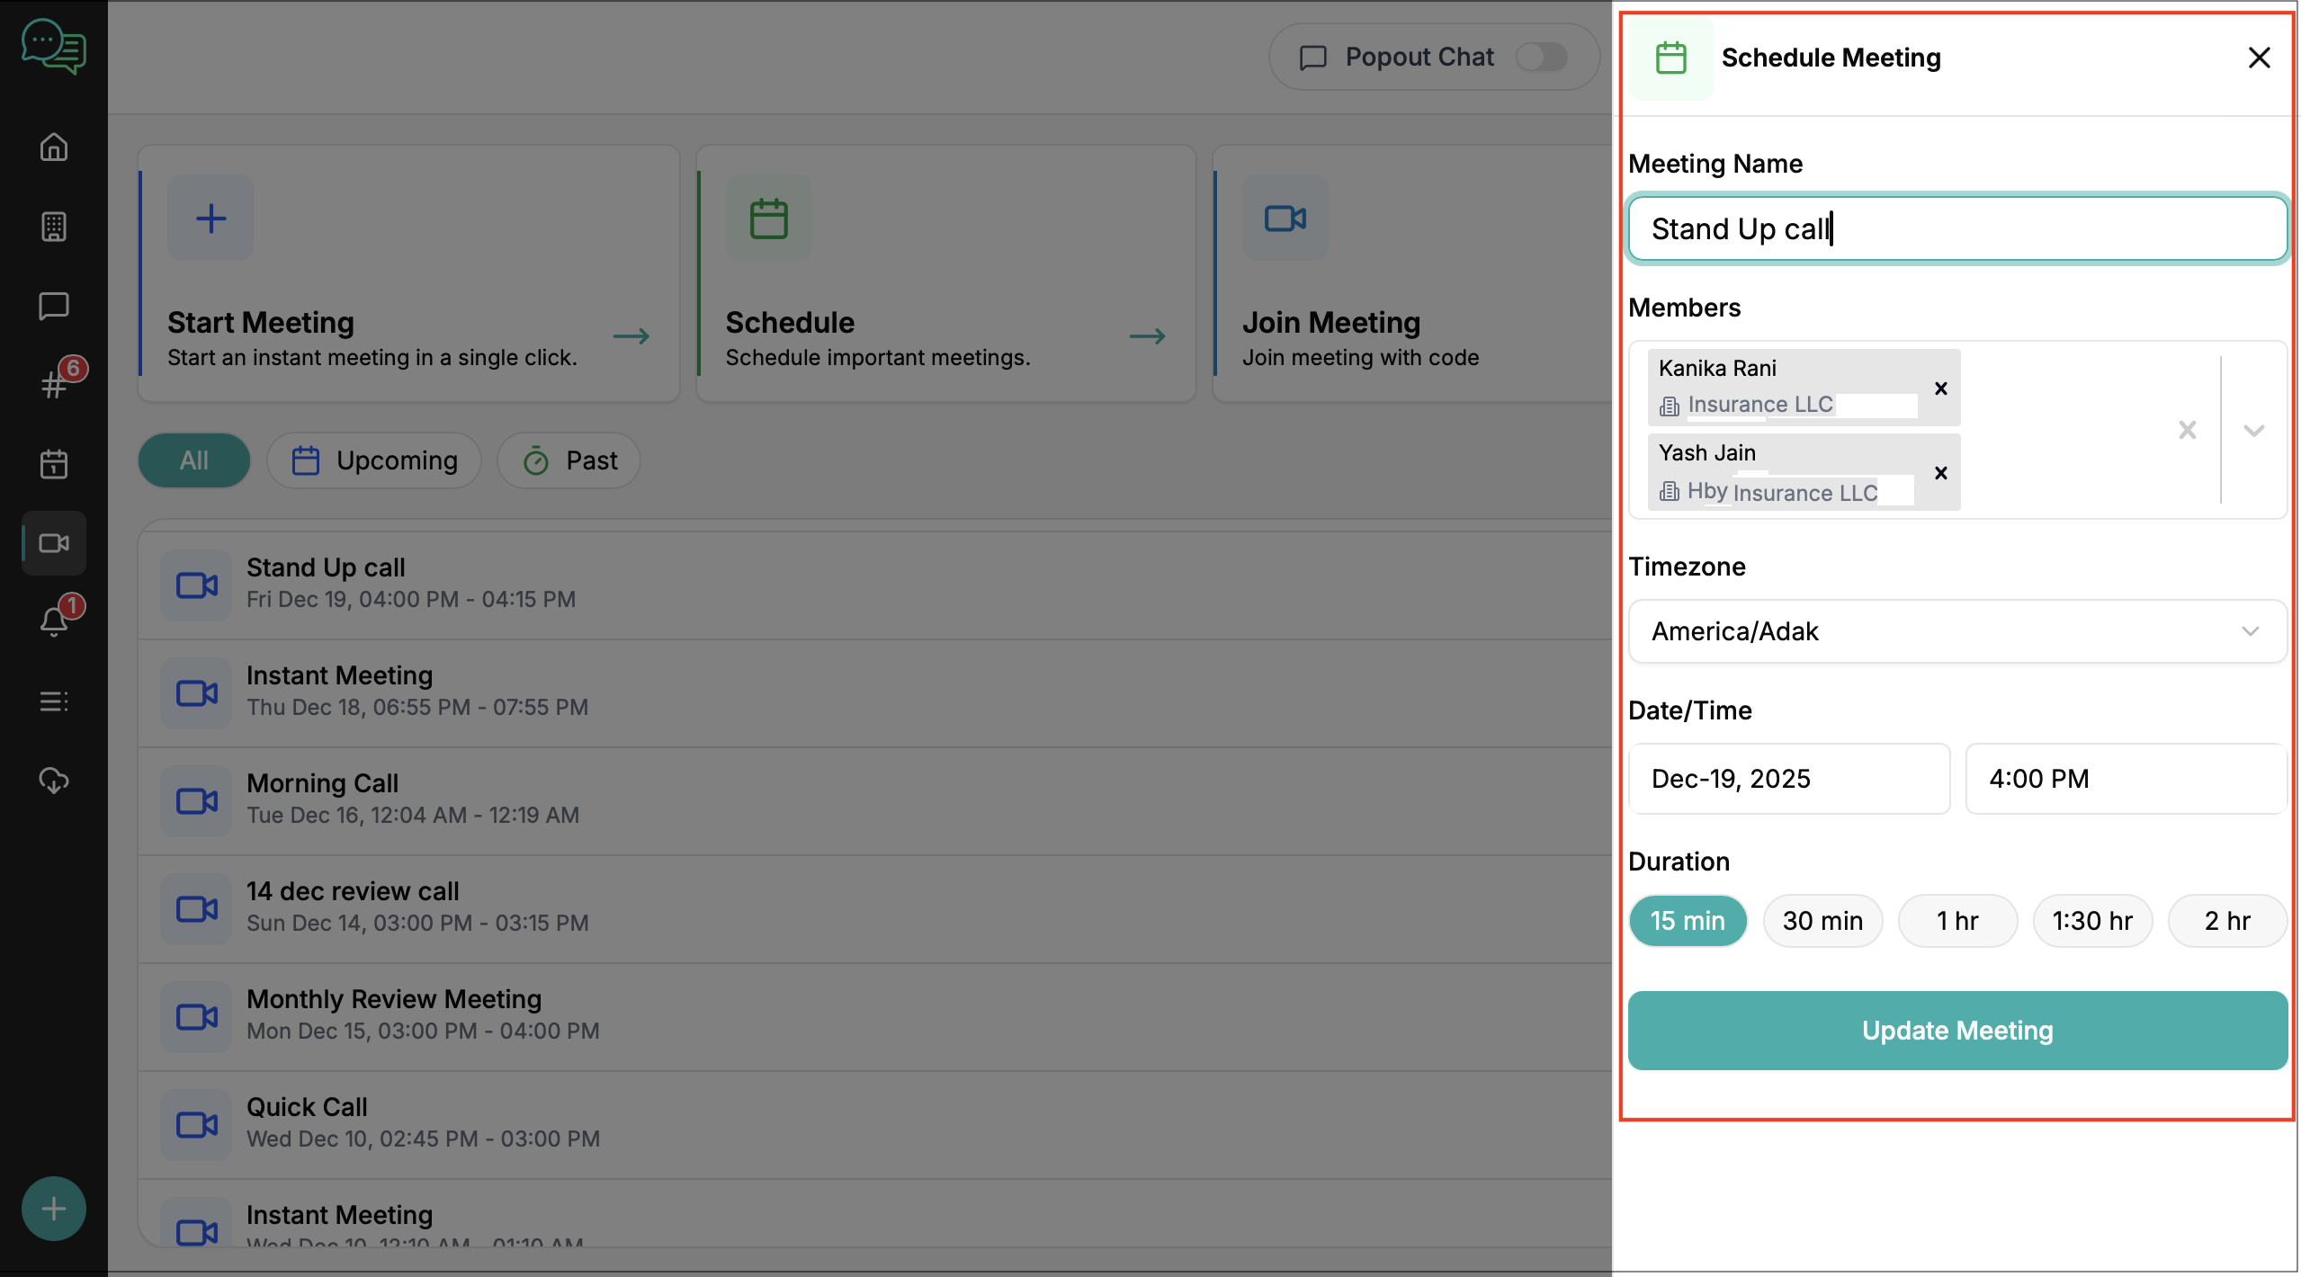This screenshot has width=2301, height=1277.
Task: Open the Dec-19, 2025 date picker
Action: [x=1788, y=779]
